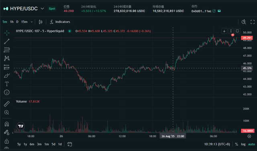
Task: Click the TradingView logo
Action: click(21, 126)
